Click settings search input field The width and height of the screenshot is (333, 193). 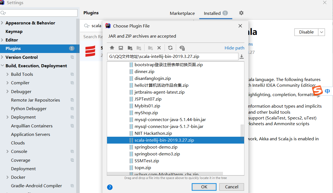tap(39, 13)
